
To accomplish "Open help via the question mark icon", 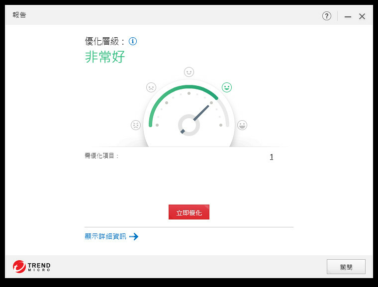I will (x=327, y=16).
